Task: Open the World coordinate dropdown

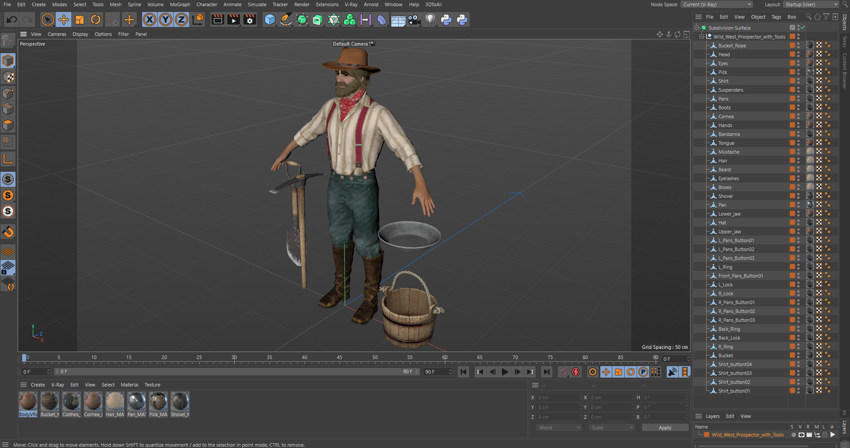Action: [559, 428]
